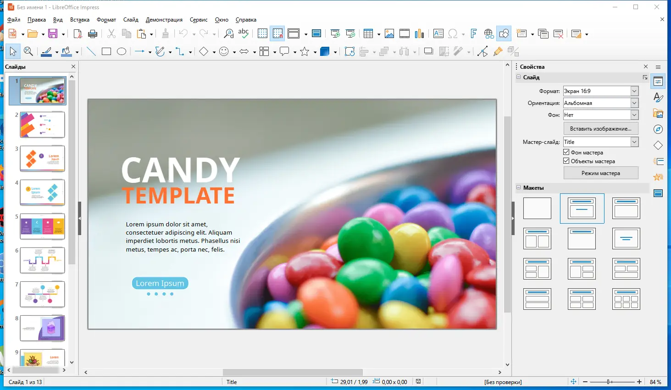
Task: Click the Insert Fontwork text icon
Action: click(x=474, y=33)
